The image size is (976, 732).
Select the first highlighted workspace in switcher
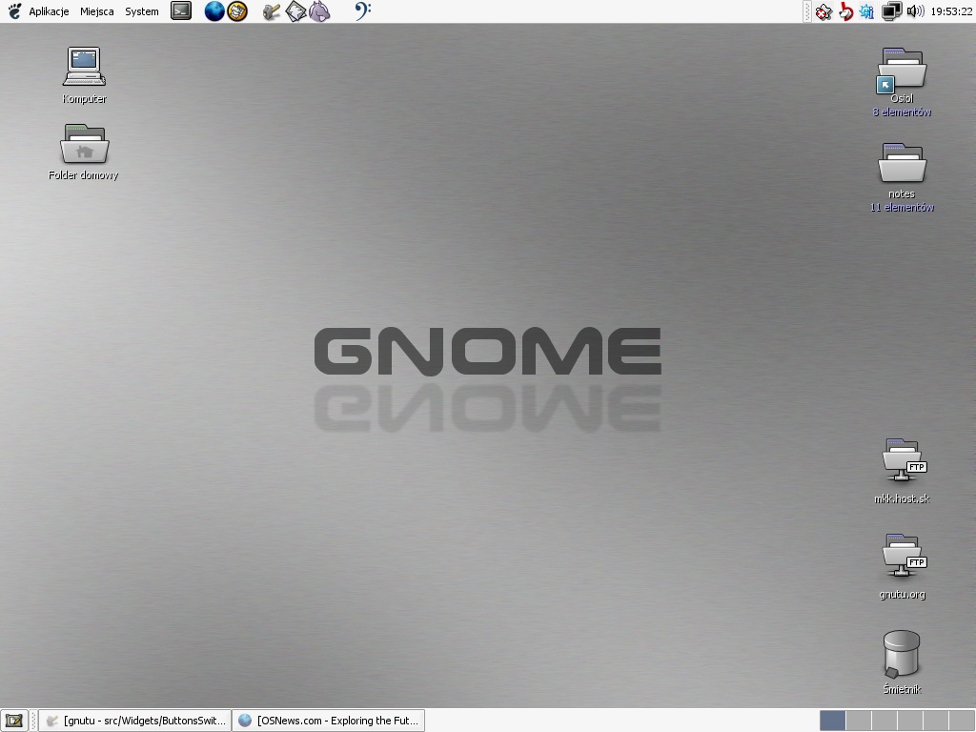click(x=832, y=721)
